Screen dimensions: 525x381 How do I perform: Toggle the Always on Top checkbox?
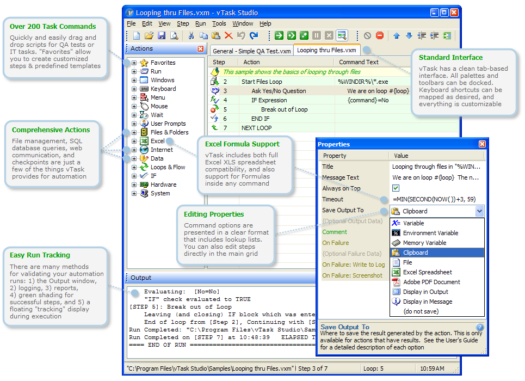pyautogui.click(x=396, y=188)
